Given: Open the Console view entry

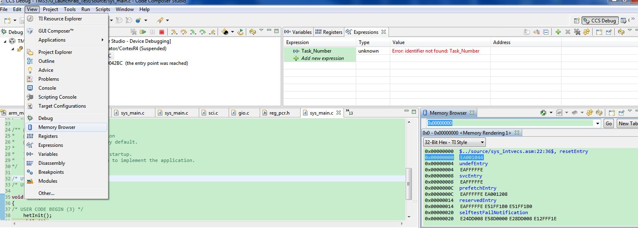Looking at the screenshot, I should (x=66, y=88).
